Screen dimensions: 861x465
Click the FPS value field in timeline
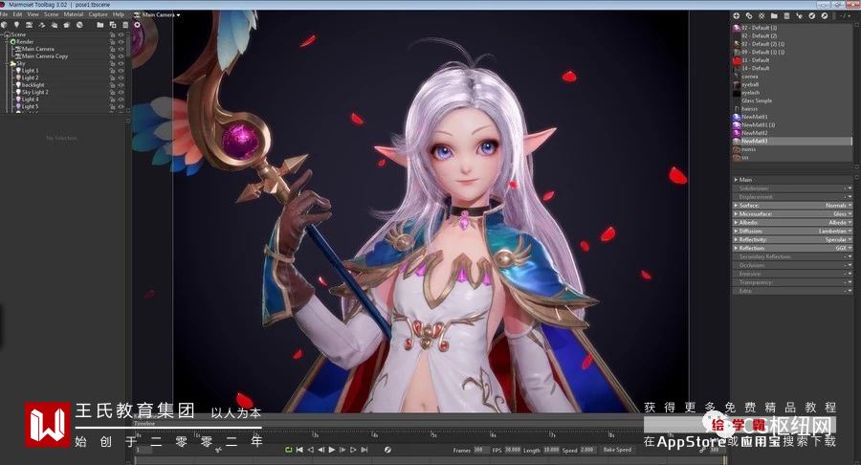tap(513, 450)
